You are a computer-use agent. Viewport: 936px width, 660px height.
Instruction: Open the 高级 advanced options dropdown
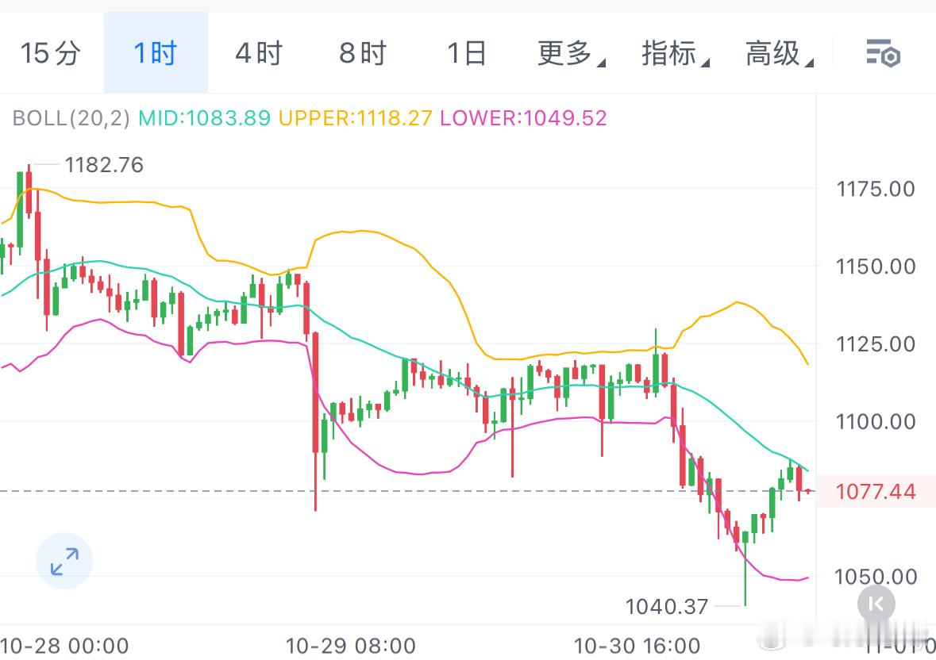[776, 52]
